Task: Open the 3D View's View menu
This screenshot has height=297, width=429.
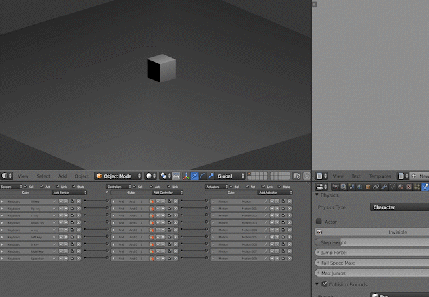Action: [23, 176]
